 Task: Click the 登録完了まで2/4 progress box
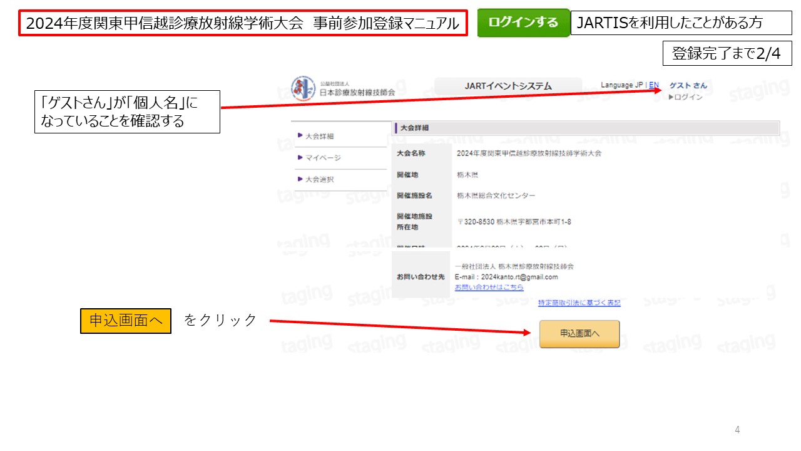(x=727, y=54)
